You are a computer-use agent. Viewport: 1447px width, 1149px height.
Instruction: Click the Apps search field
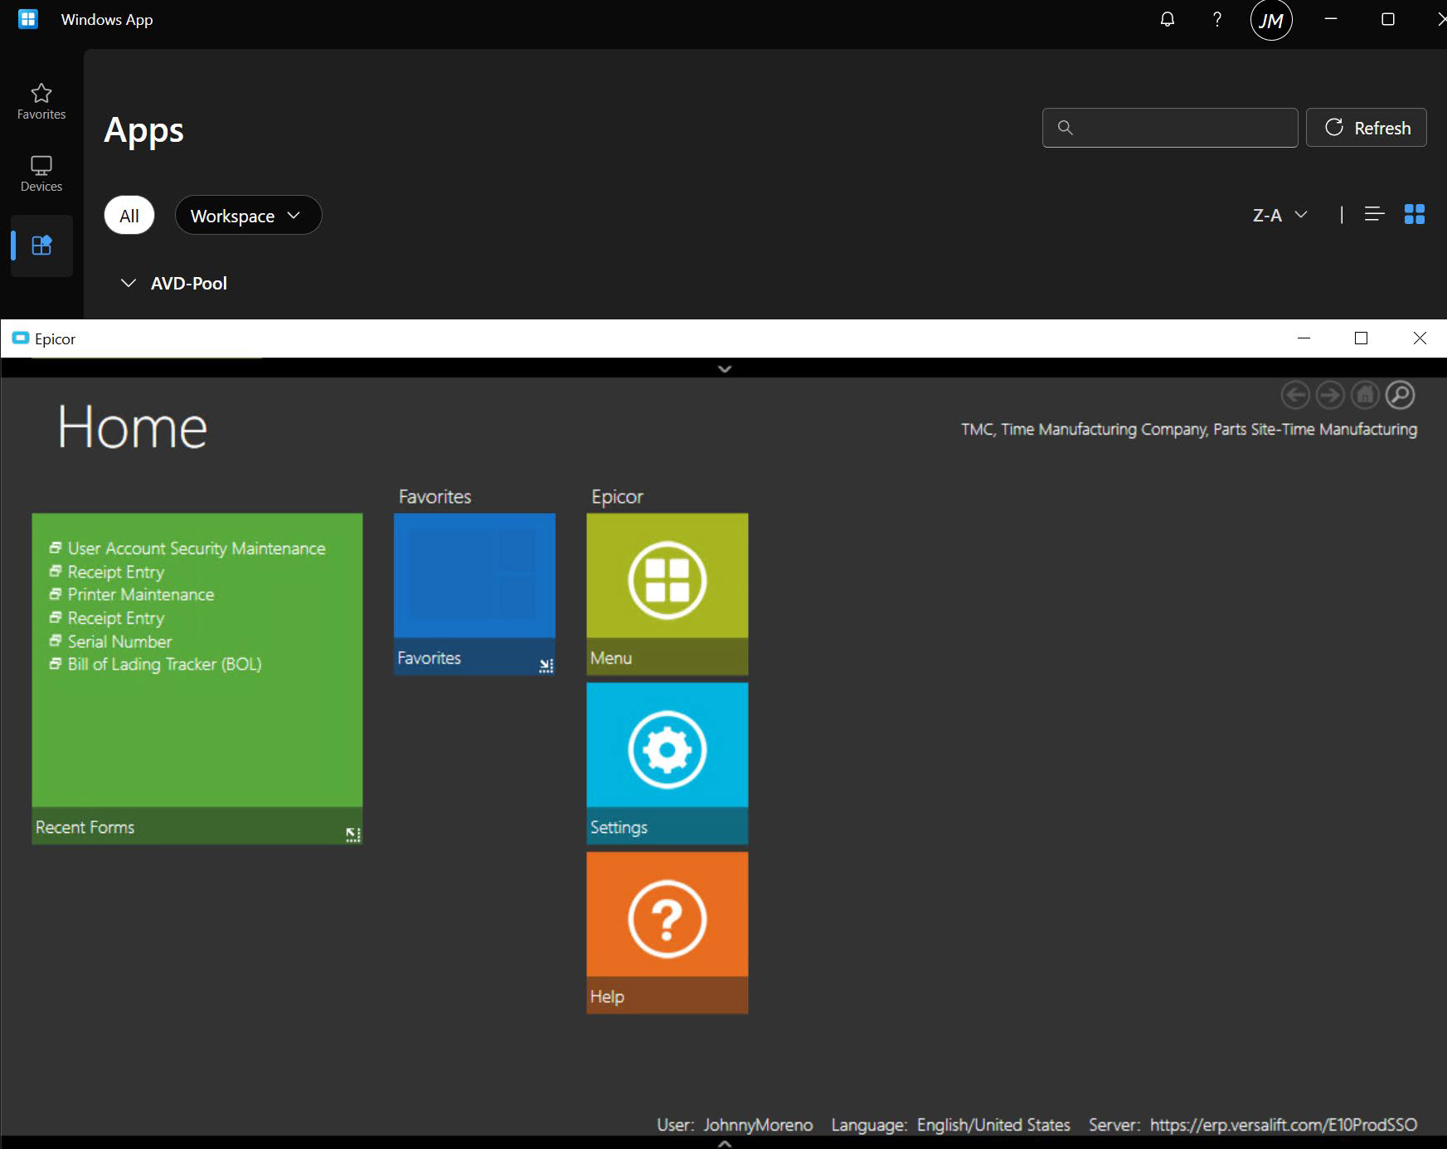tap(1170, 128)
